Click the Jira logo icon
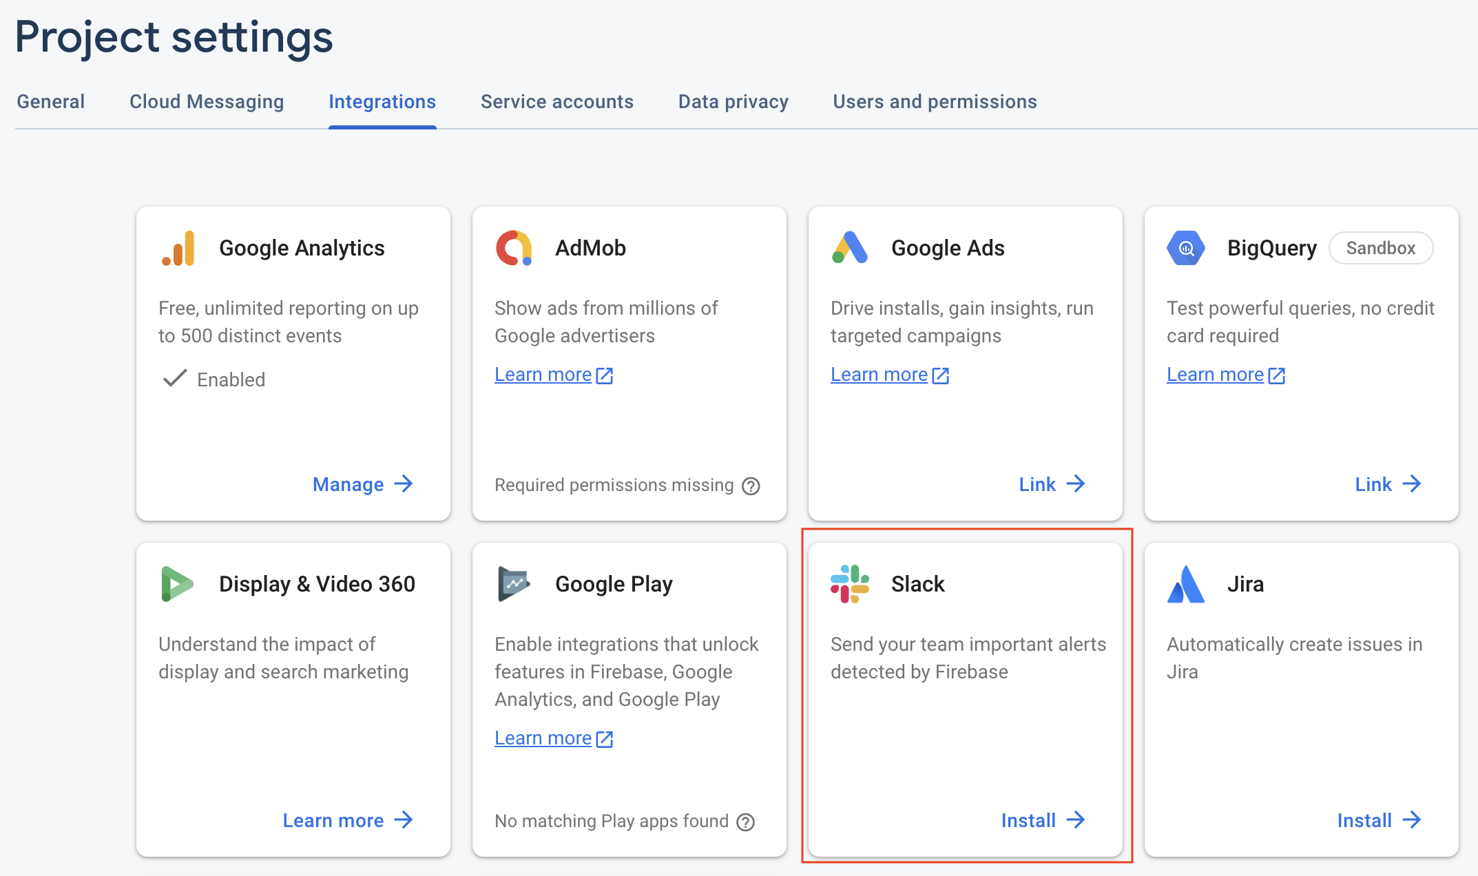 point(1185,584)
